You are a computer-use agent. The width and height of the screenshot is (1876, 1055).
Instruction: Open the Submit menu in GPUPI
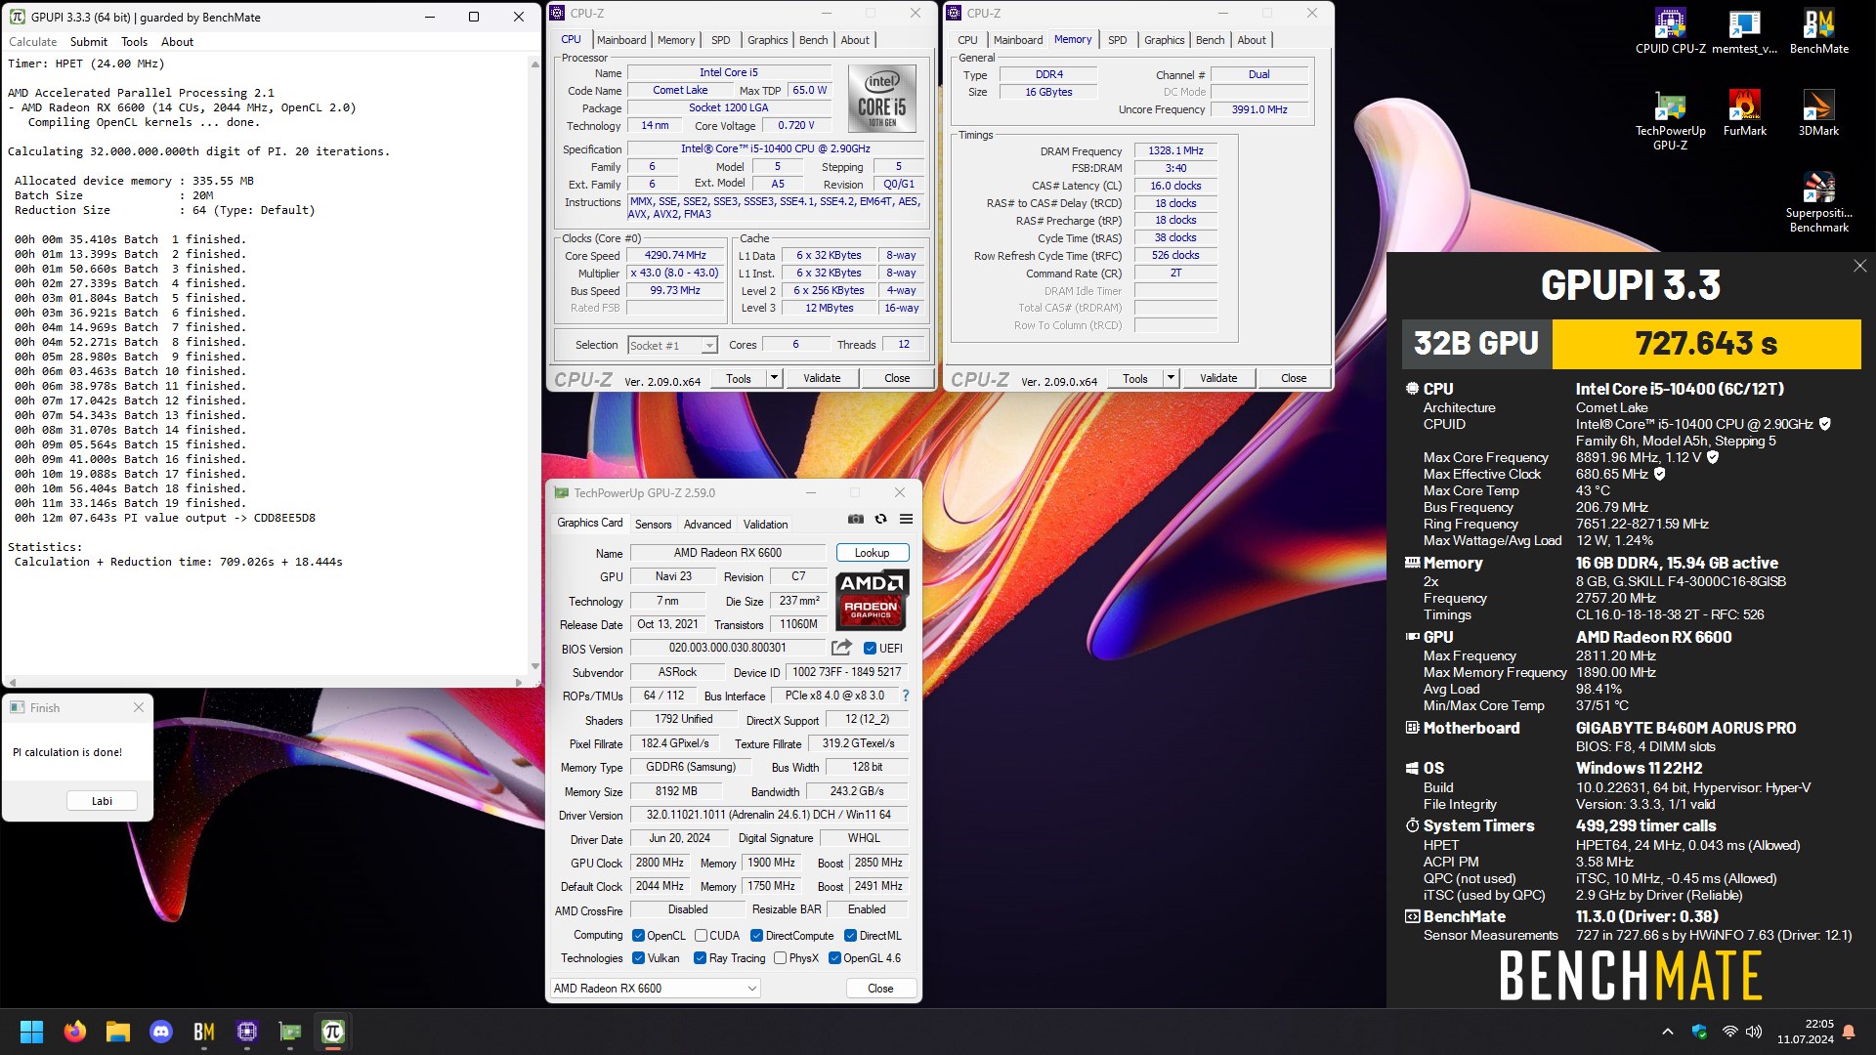88,42
